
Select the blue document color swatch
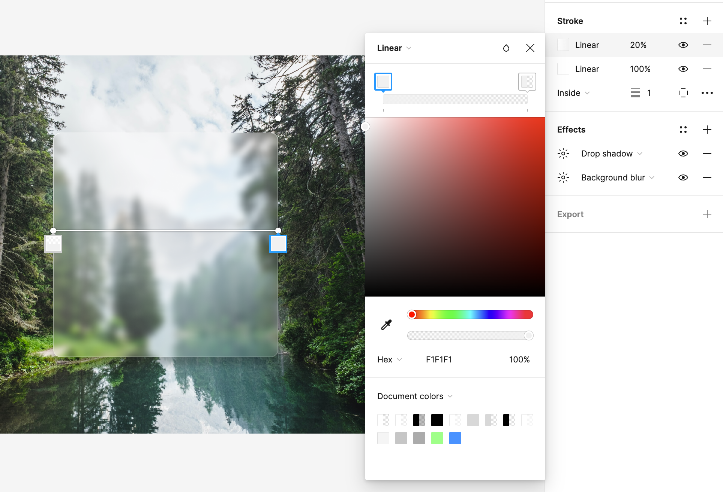455,438
